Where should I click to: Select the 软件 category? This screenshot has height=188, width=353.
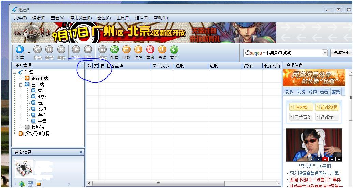pos(42,91)
